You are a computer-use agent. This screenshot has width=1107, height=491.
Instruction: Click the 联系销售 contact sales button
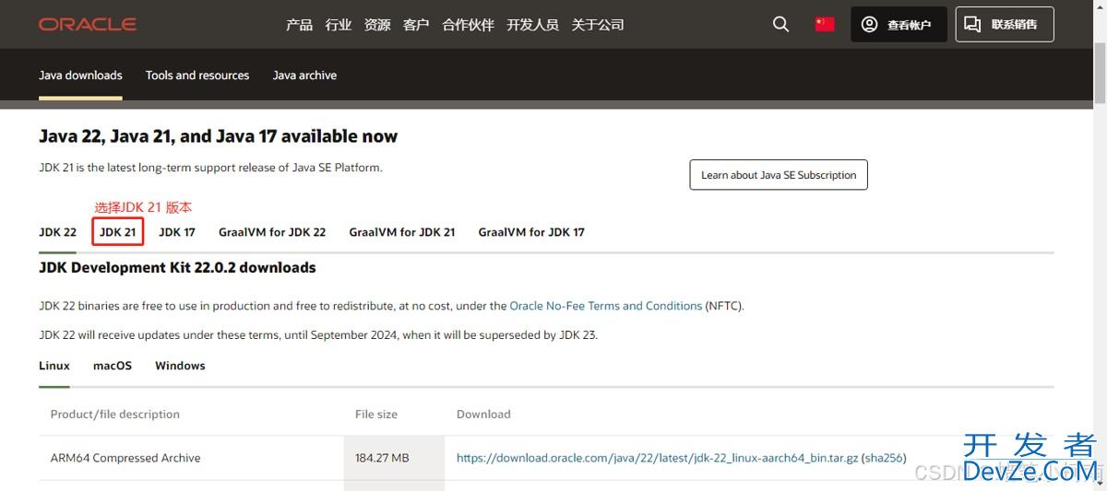click(1005, 25)
